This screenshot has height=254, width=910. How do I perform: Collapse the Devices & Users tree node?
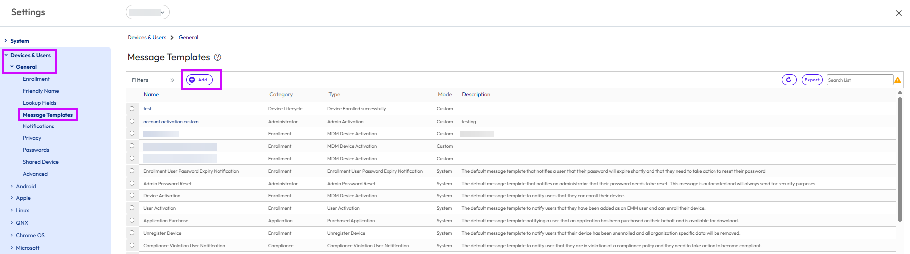coord(6,55)
